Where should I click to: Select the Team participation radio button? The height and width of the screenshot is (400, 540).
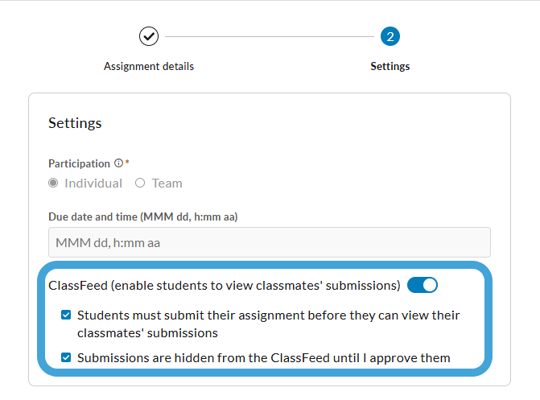coord(140,183)
